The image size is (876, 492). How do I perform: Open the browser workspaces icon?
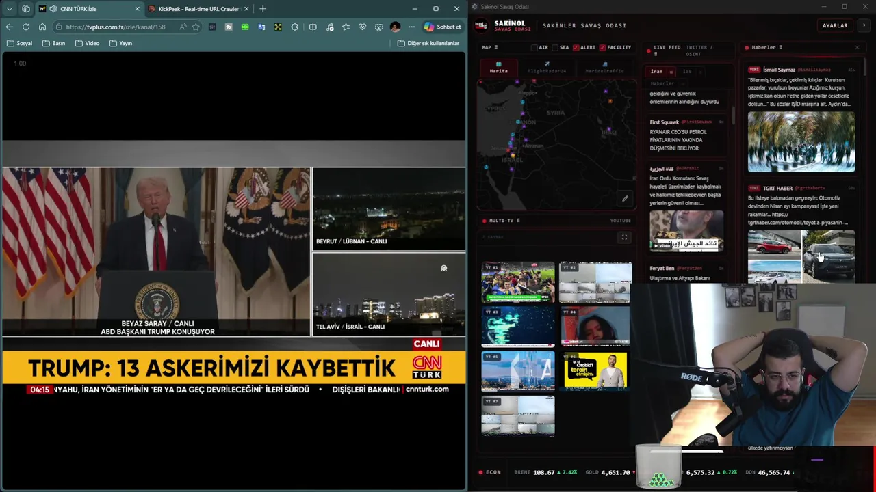pos(26,9)
